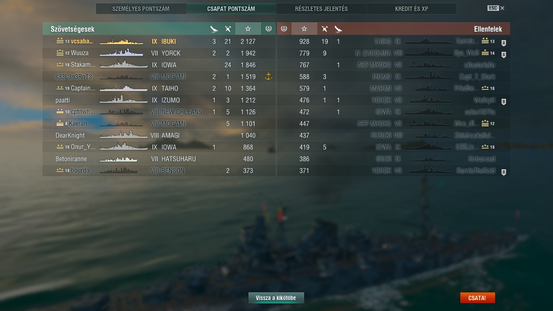Click the gold anchor achievement on Mogami row

pos(268,77)
